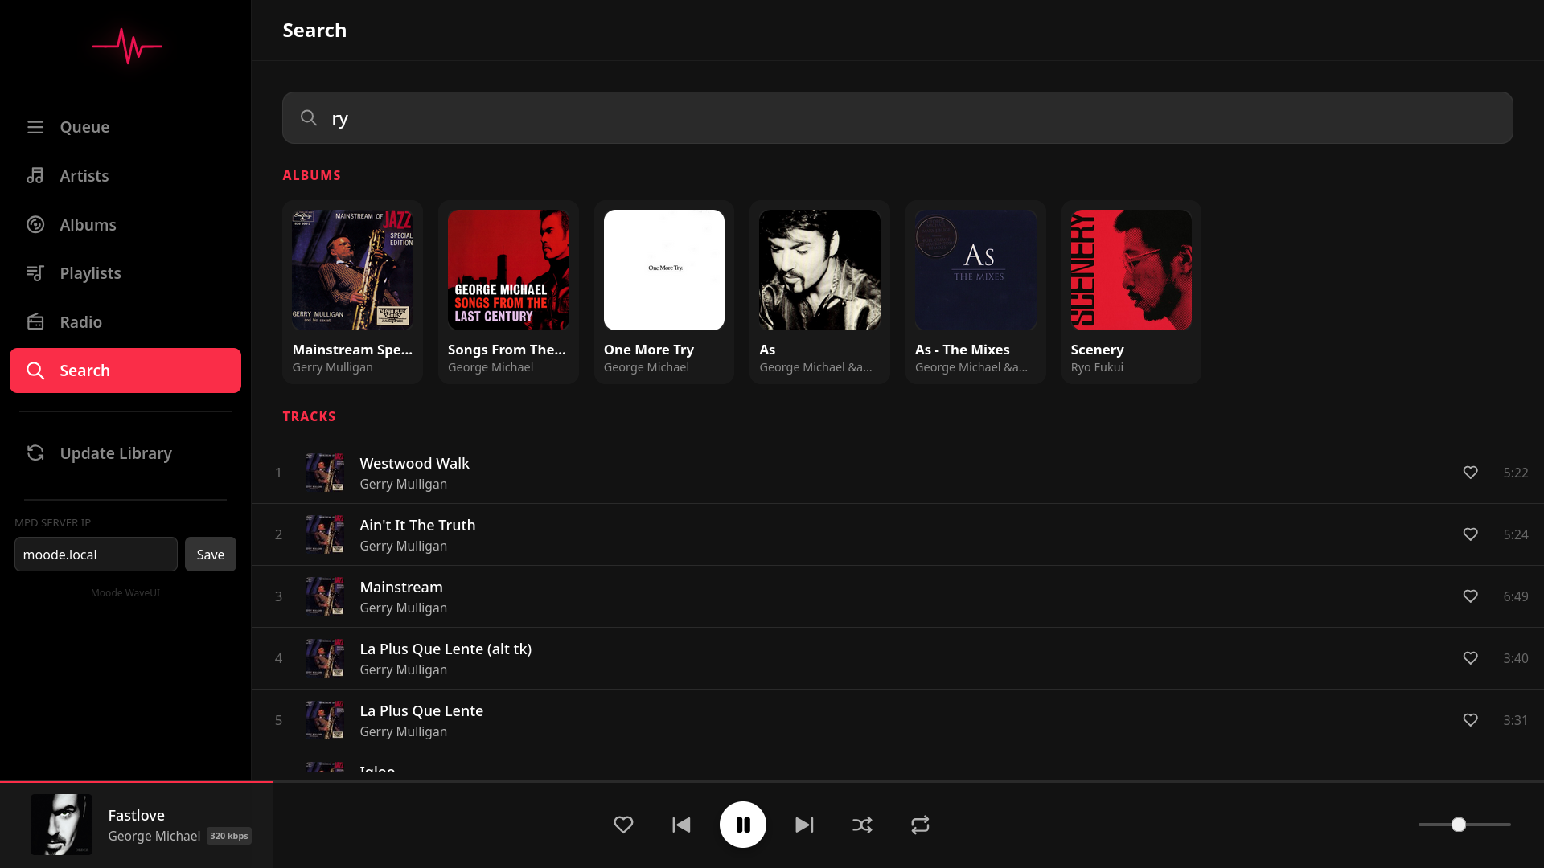Heart the Mainstream track by Gerry Mulligan

(x=1470, y=596)
